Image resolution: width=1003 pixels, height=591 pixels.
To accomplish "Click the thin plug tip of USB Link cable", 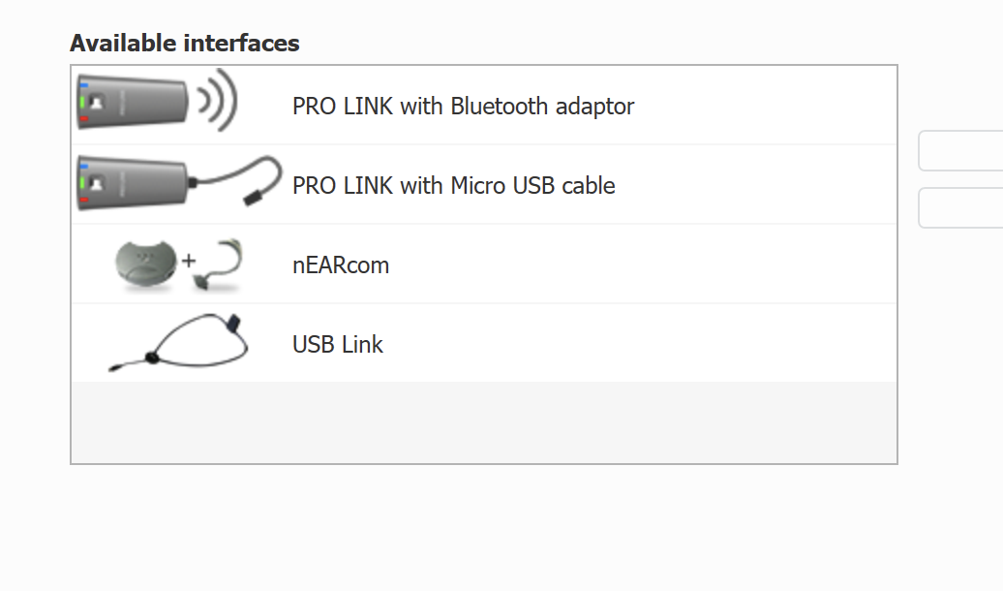I will click(114, 369).
